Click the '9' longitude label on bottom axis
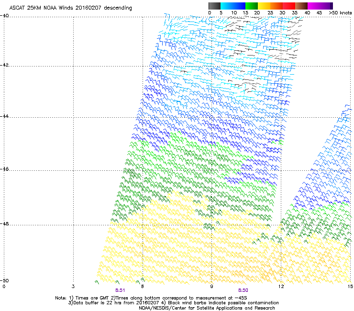This screenshot has width=354, height=311. click(x=211, y=287)
